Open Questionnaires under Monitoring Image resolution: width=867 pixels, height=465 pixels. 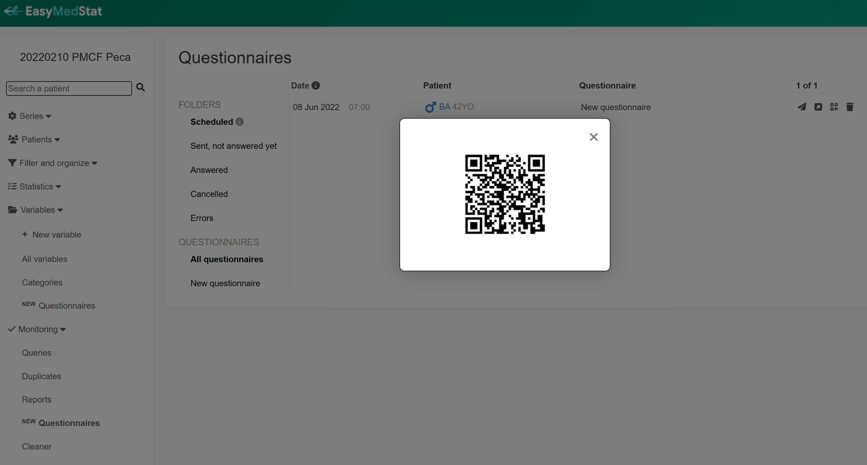click(x=61, y=423)
